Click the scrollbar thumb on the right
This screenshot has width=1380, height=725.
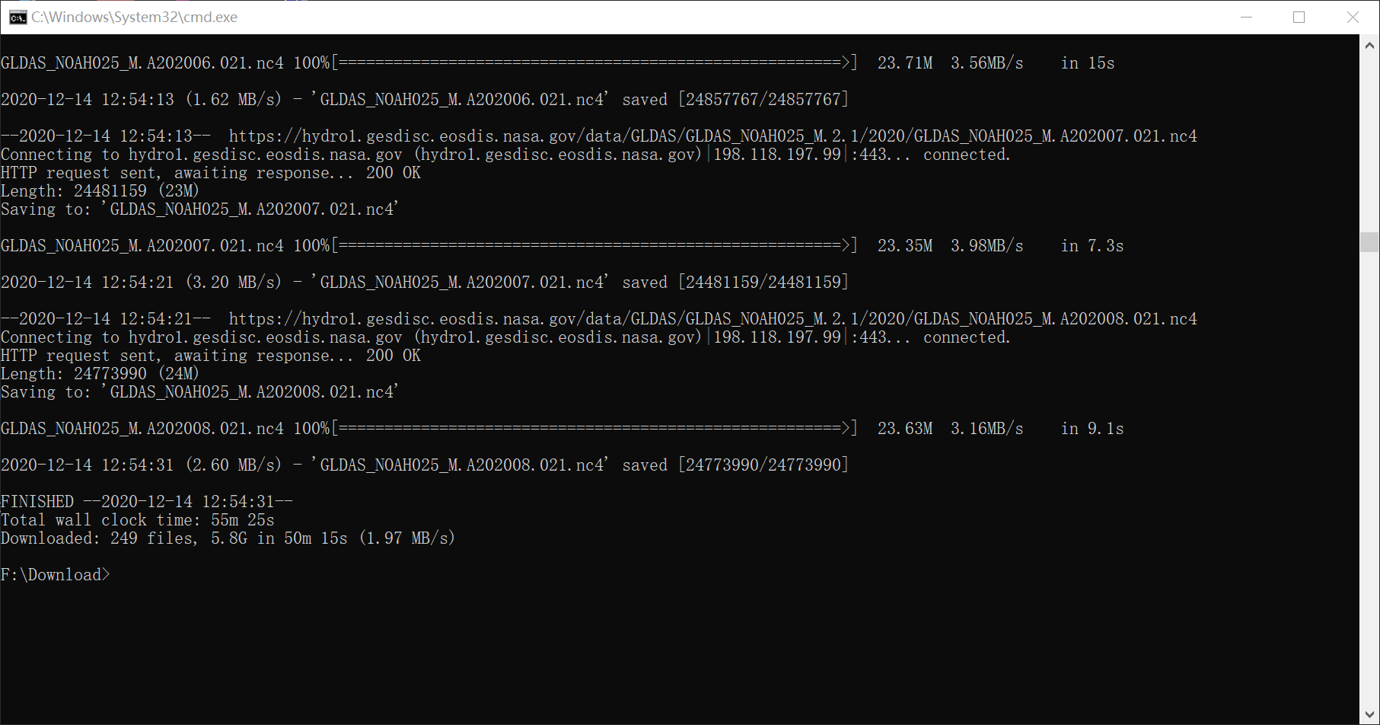pyautogui.click(x=1369, y=244)
